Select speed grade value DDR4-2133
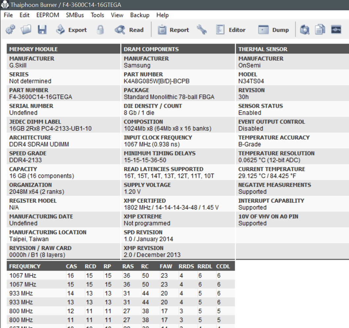The image size is (349, 328). [x=25, y=160]
